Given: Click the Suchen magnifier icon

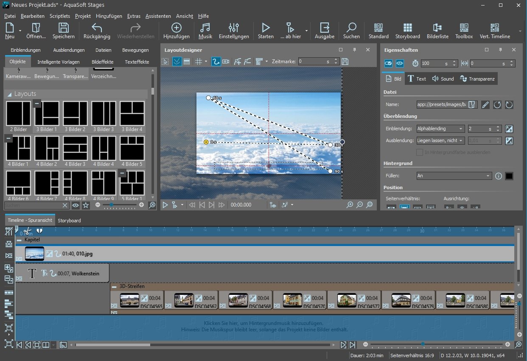Looking at the screenshot, I should click(351, 31).
